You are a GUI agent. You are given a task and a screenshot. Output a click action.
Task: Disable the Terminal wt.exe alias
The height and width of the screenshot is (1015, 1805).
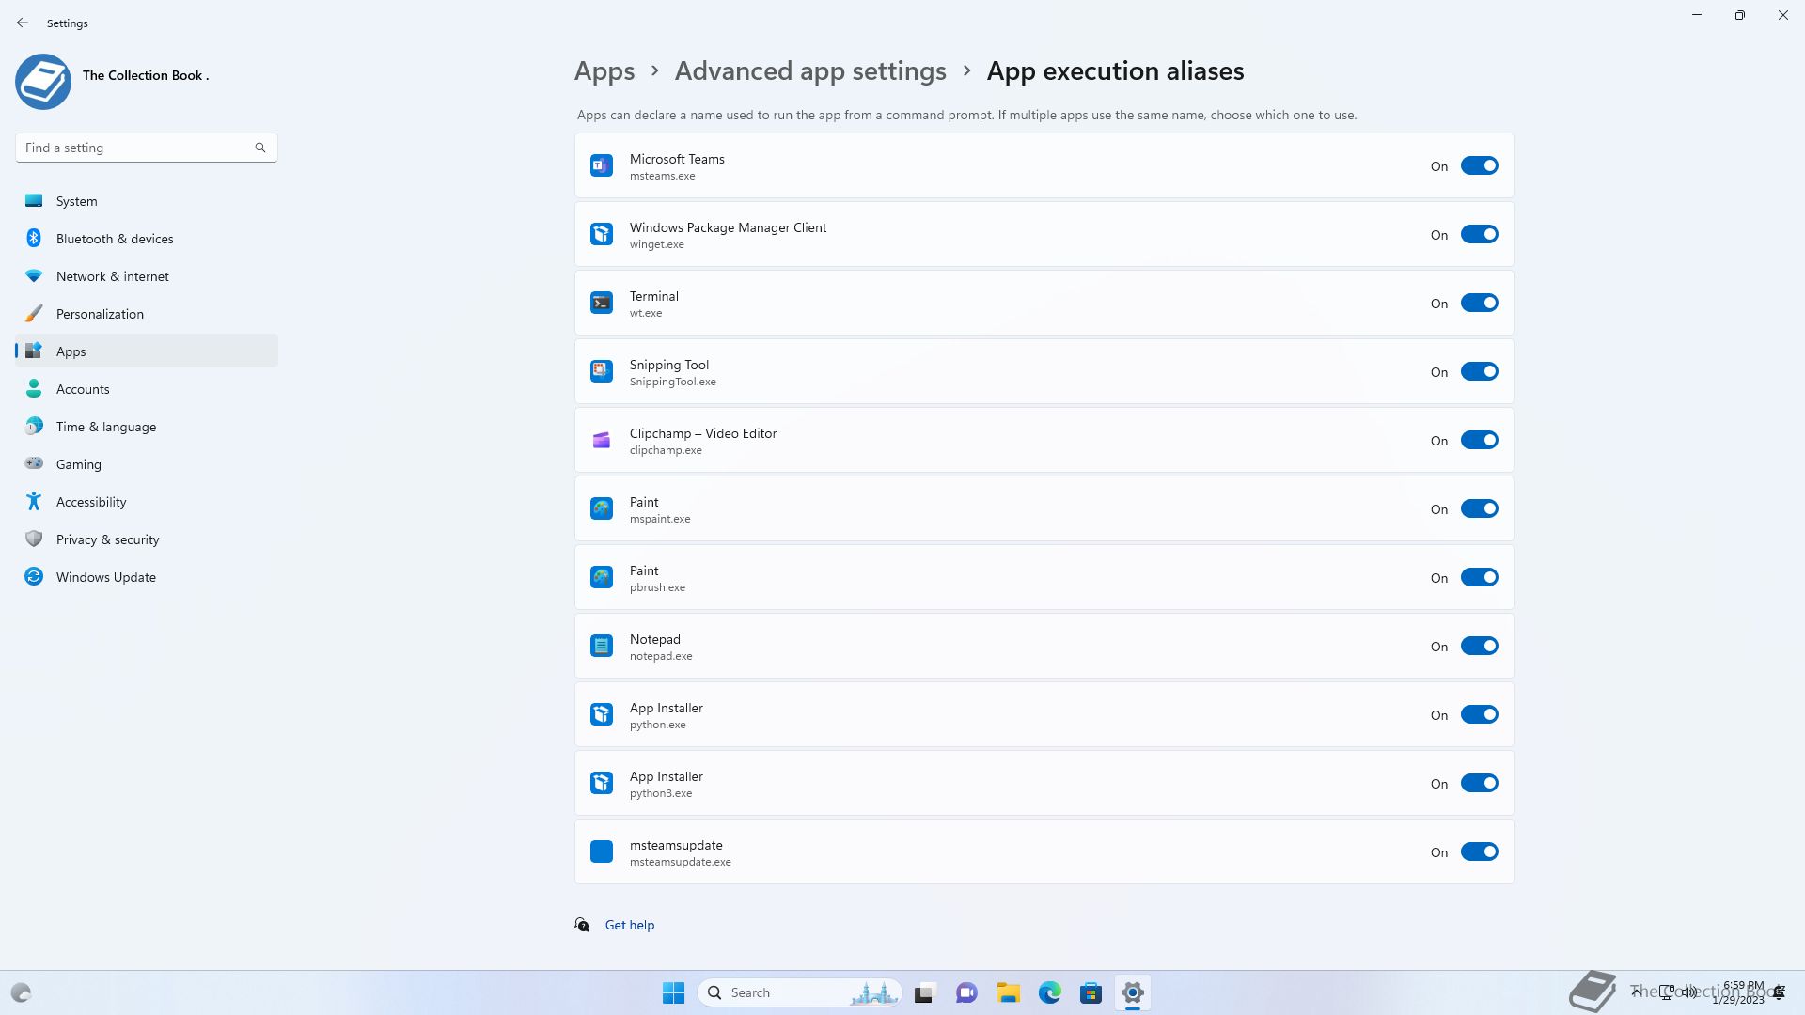pyautogui.click(x=1479, y=303)
